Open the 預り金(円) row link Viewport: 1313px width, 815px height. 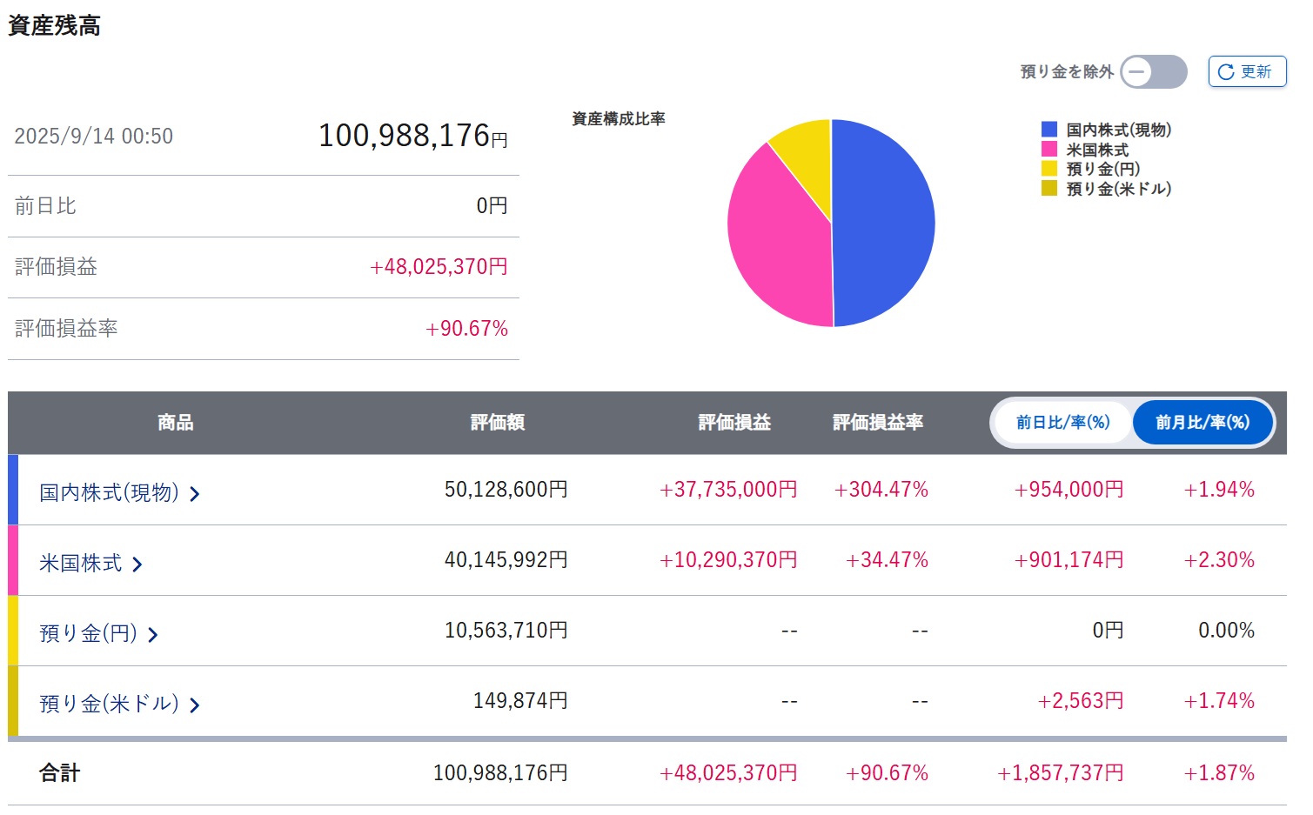[89, 634]
